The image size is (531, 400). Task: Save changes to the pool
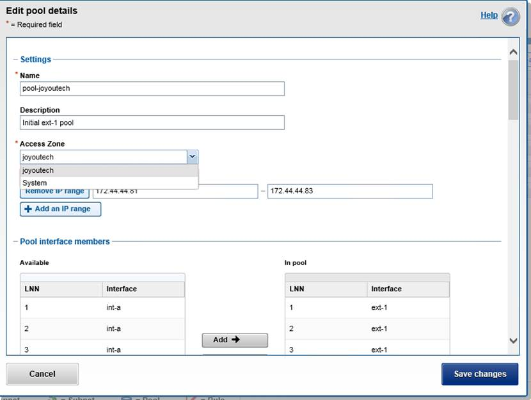pyautogui.click(x=480, y=374)
